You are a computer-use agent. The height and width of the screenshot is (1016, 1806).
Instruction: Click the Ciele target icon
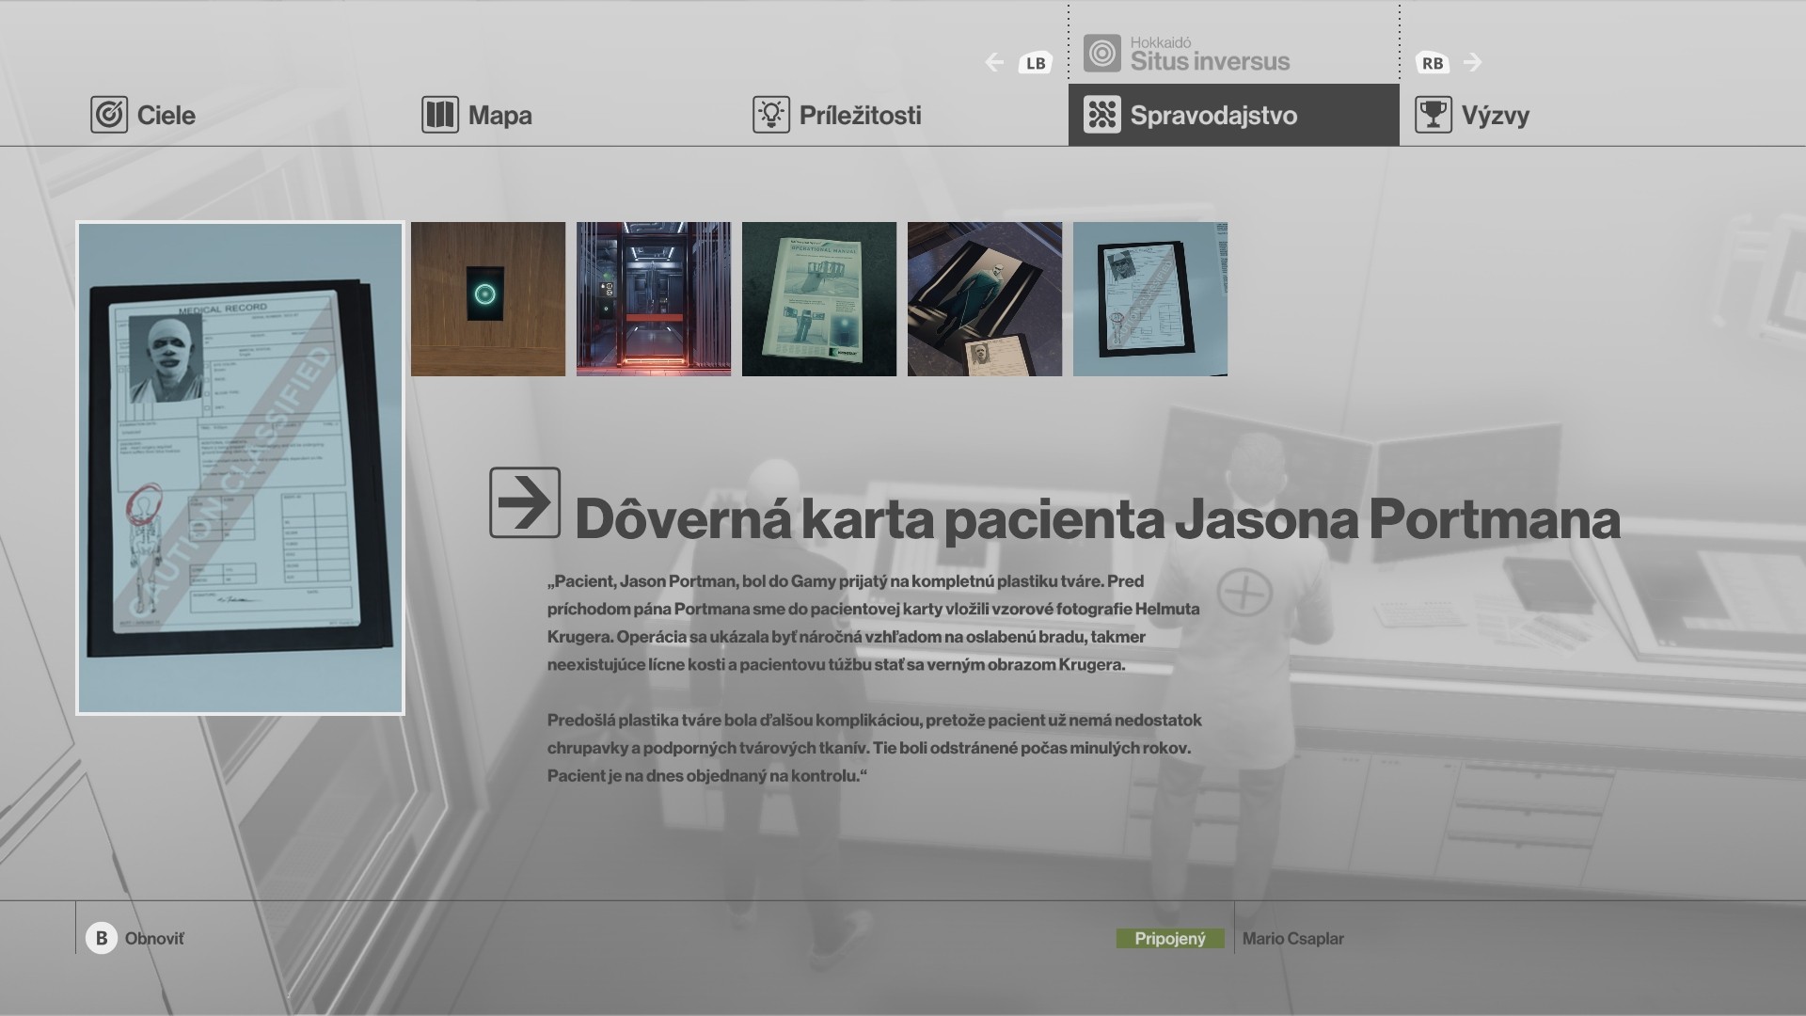tap(109, 115)
